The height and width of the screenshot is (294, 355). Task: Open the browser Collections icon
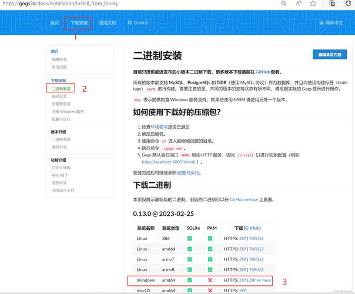pyautogui.click(x=332, y=3)
